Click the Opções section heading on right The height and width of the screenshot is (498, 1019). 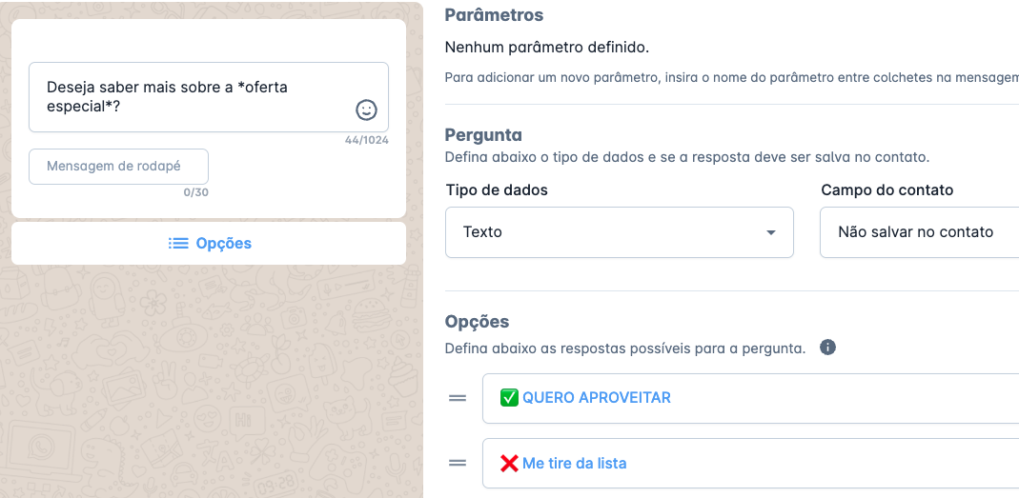pyautogui.click(x=477, y=322)
